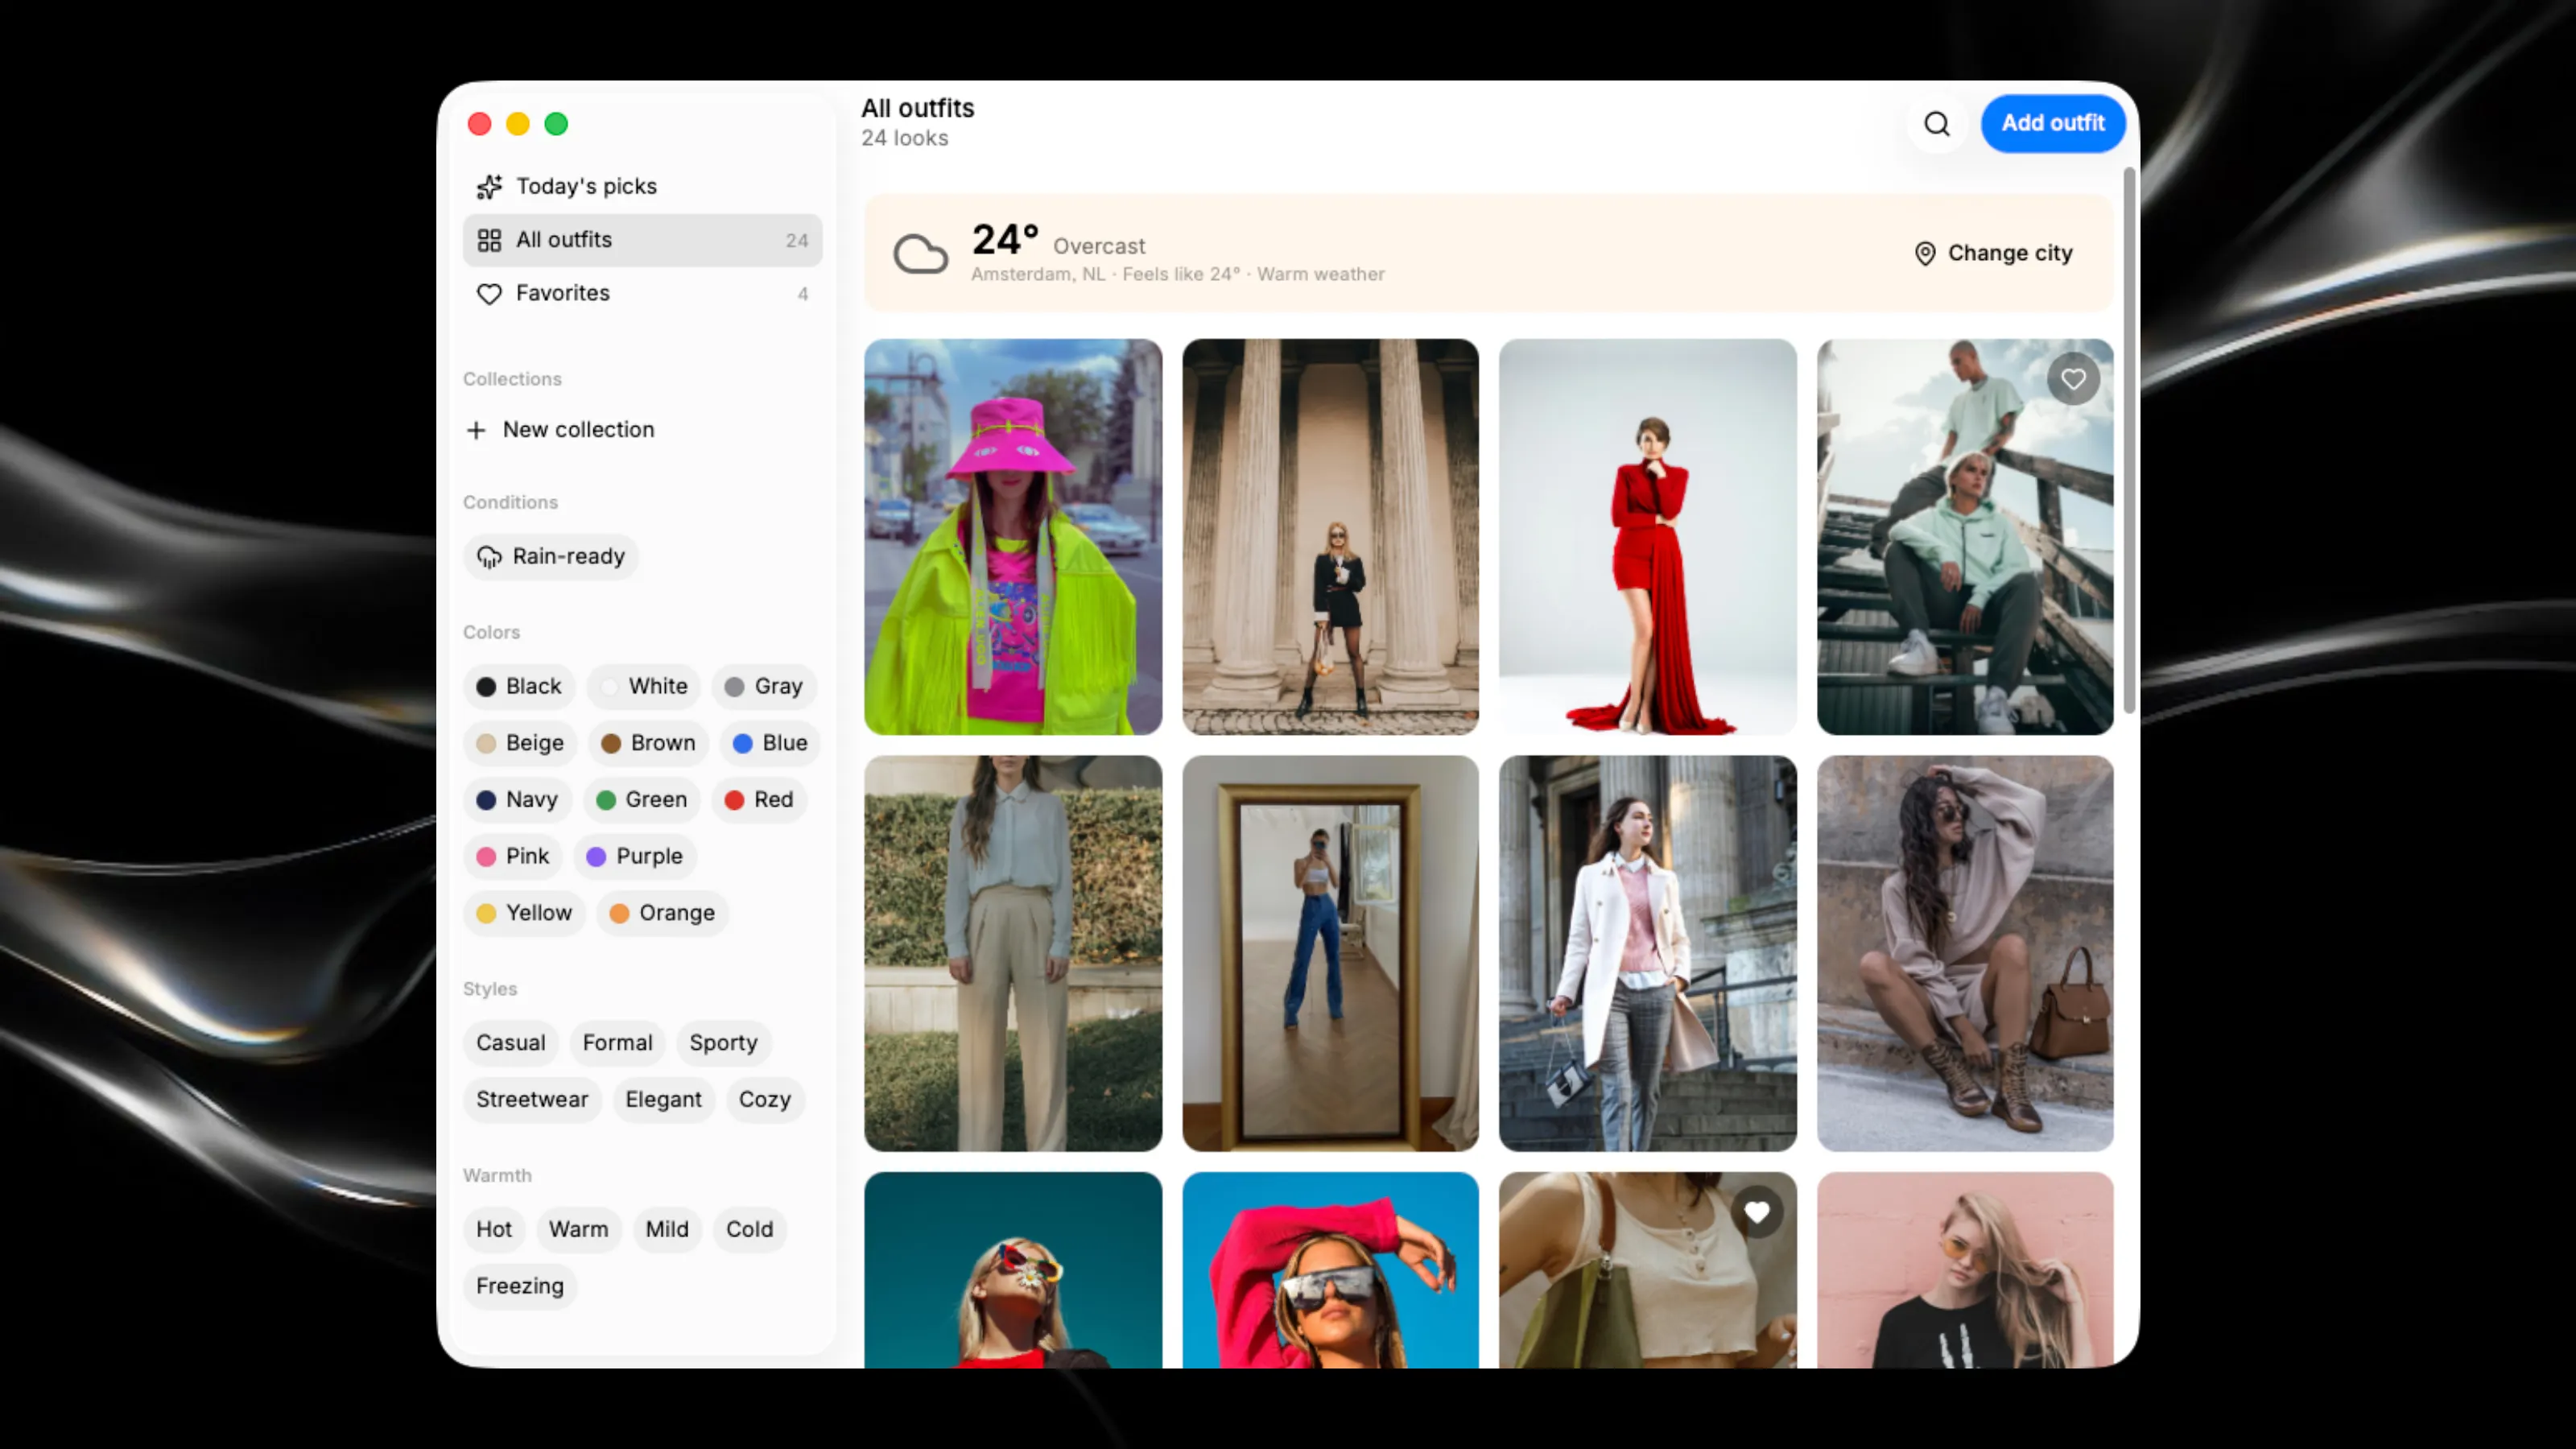The height and width of the screenshot is (1449, 2576).
Task: Open the teal background sunglasses outfit
Action: coord(1013,1270)
